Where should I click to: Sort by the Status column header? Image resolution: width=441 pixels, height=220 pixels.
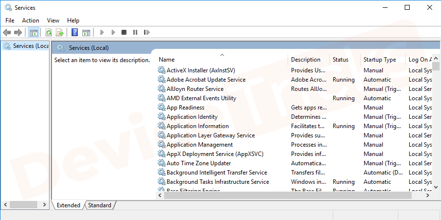(345, 60)
